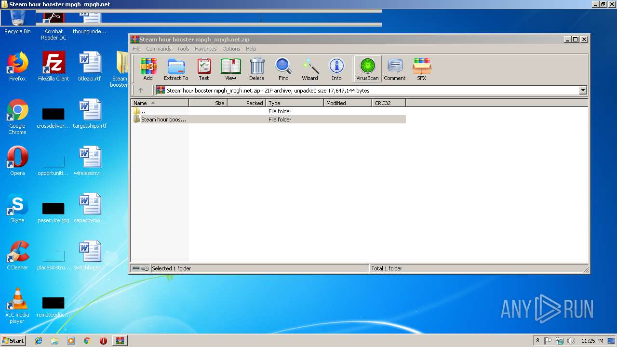Select Opera desktop shortcut
This screenshot has width=617, height=347.
(17, 161)
